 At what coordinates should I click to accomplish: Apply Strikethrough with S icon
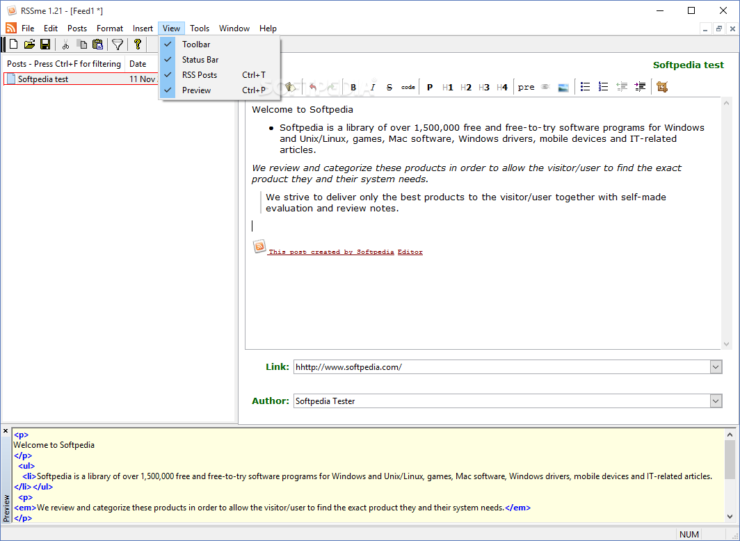(x=389, y=87)
